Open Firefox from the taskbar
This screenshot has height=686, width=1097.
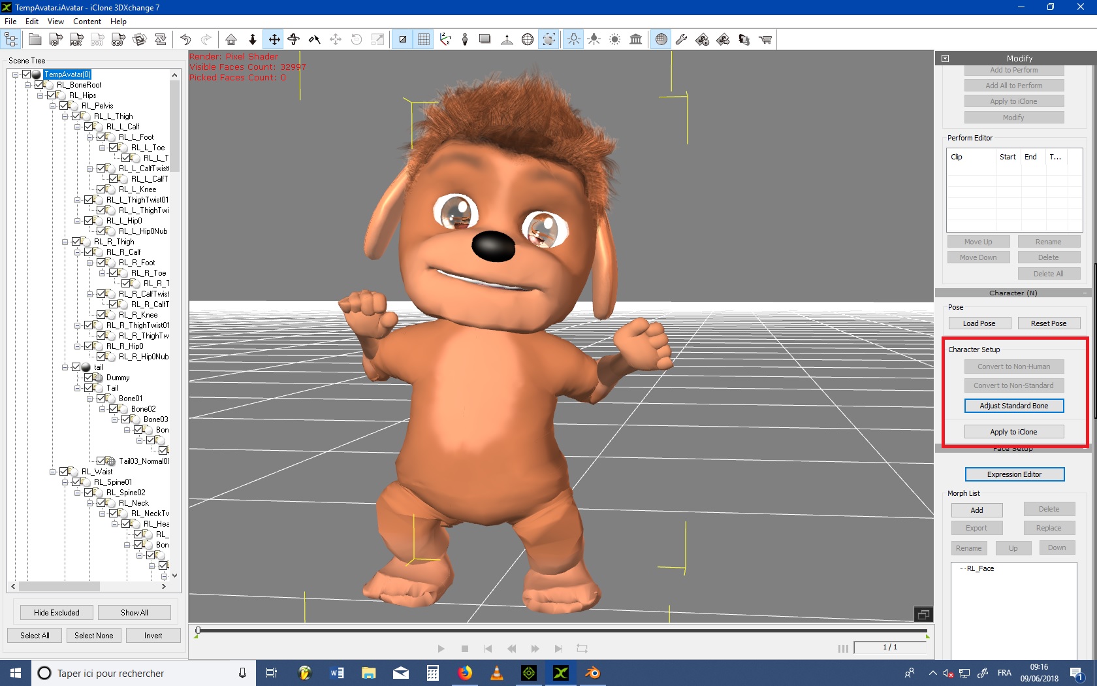[x=465, y=673]
